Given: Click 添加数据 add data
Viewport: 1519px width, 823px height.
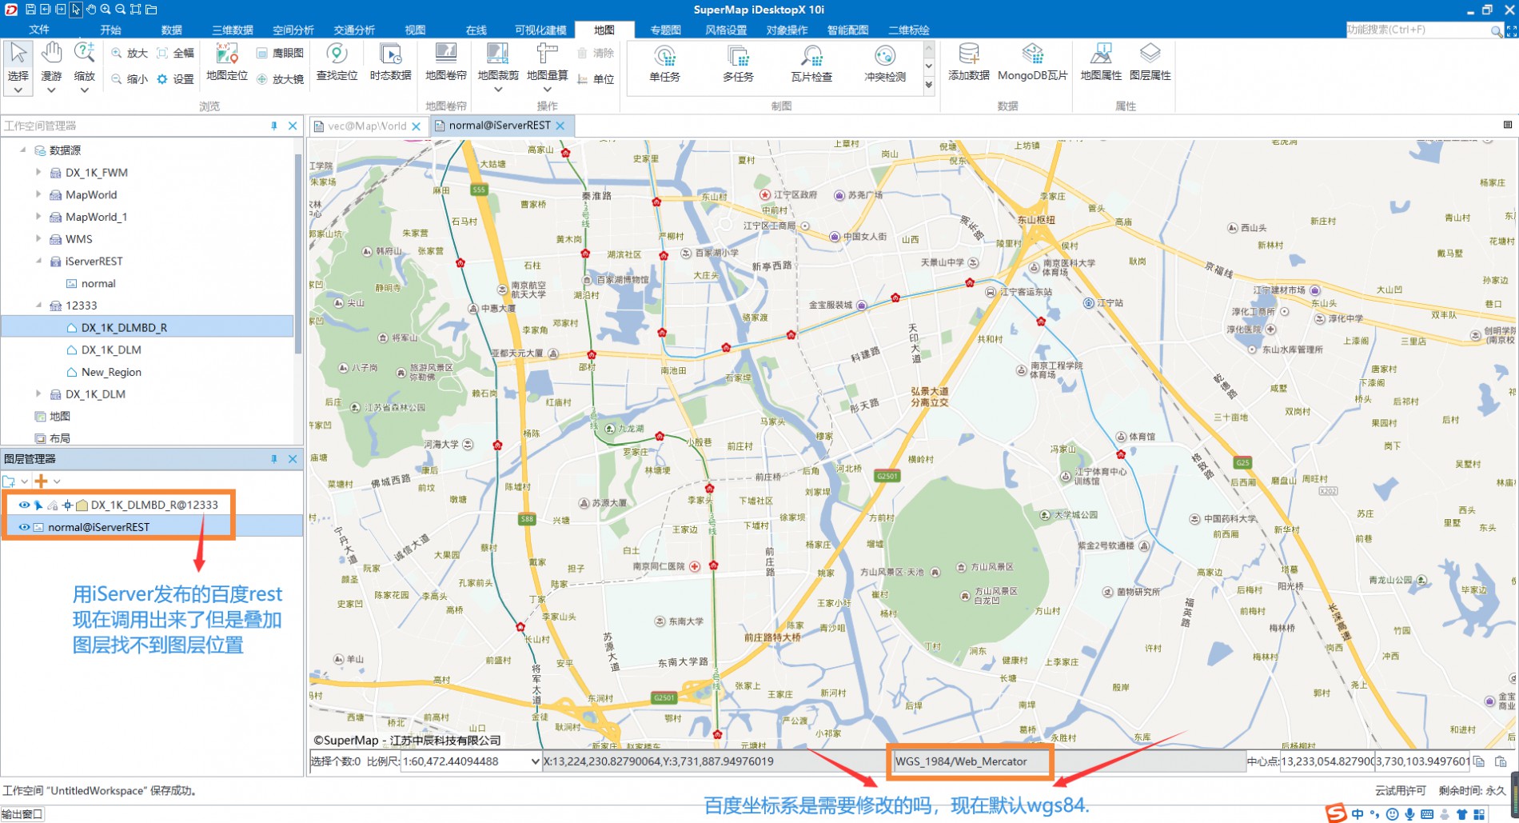Looking at the screenshot, I should (x=969, y=62).
